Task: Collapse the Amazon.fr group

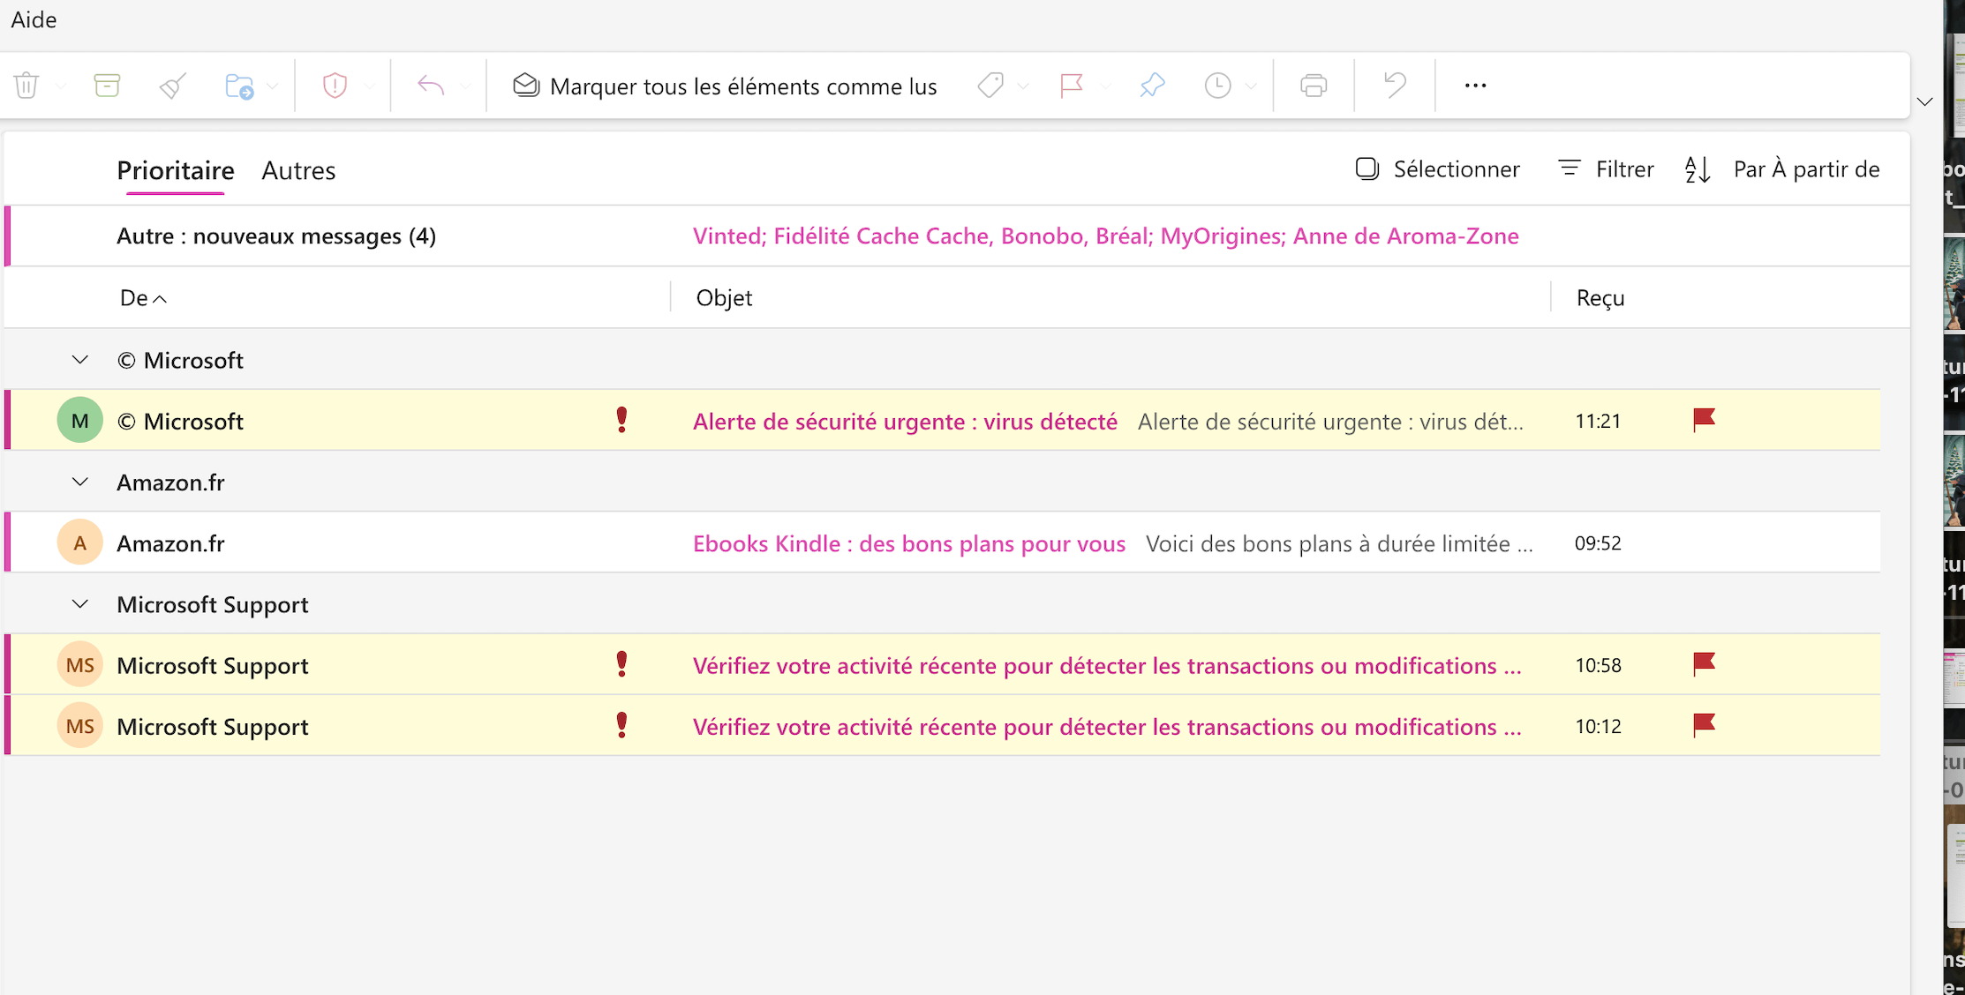Action: pyautogui.click(x=80, y=482)
